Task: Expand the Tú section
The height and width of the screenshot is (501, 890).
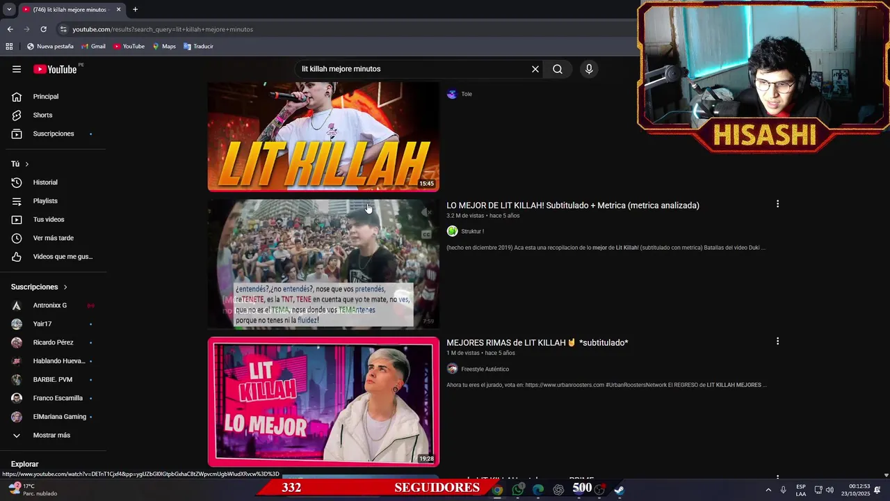Action: [x=20, y=164]
